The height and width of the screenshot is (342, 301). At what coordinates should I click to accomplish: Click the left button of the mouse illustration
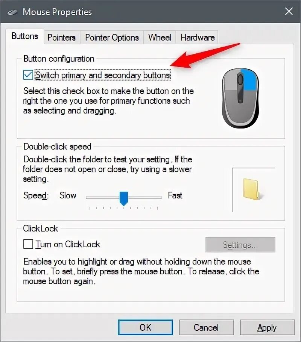pyautogui.click(x=230, y=79)
